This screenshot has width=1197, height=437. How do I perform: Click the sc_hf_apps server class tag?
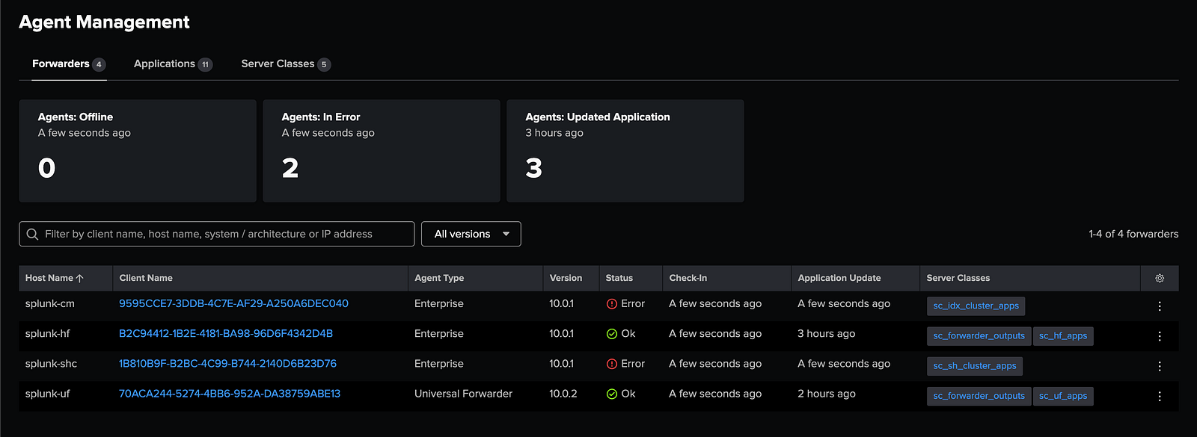[x=1062, y=336]
